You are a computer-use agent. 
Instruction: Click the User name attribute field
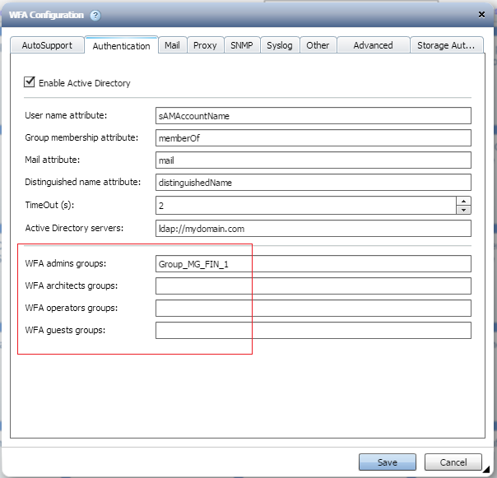click(314, 116)
